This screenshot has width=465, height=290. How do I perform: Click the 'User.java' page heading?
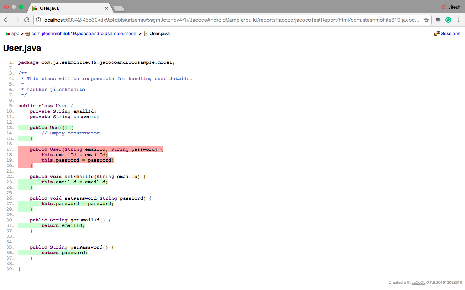[22, 48]
